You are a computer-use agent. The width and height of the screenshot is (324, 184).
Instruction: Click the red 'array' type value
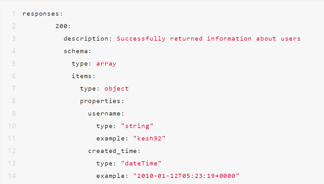pos(106,64)
